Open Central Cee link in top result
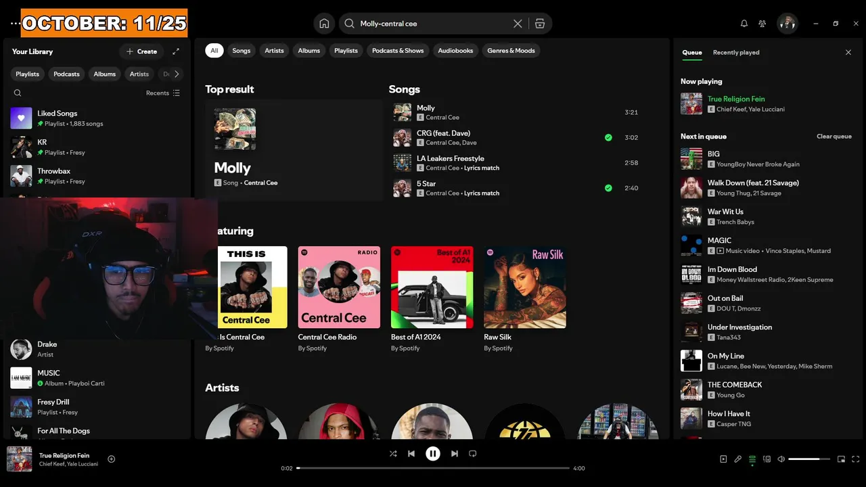This screenshot has height=487, width=866. [x=260, y=183]
